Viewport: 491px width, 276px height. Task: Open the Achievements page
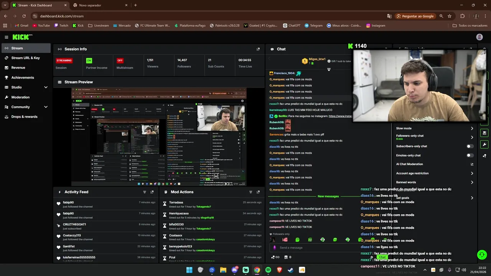point(26,77)
